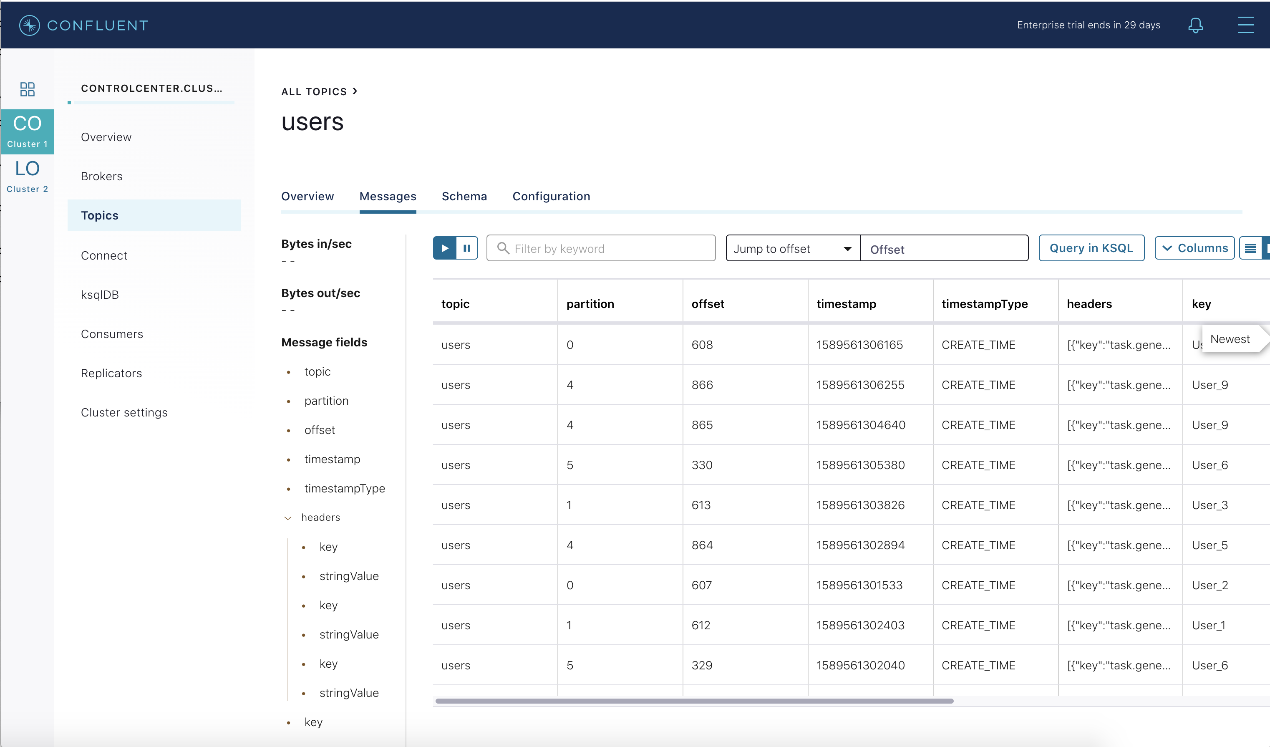Screen dimensions: 1270x747
Task: Open the notifications bell
Action: pos(1195,25)
